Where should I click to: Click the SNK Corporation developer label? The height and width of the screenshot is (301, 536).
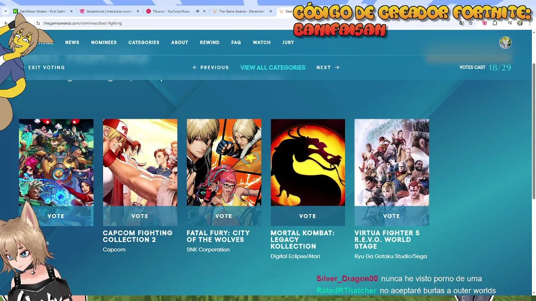(208, 250)
